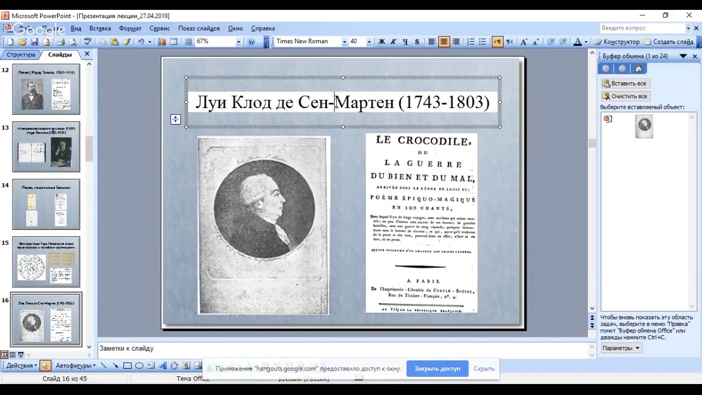Insert a table using the table icon
The image size is (702, 395).
click(x=174, y=42)
